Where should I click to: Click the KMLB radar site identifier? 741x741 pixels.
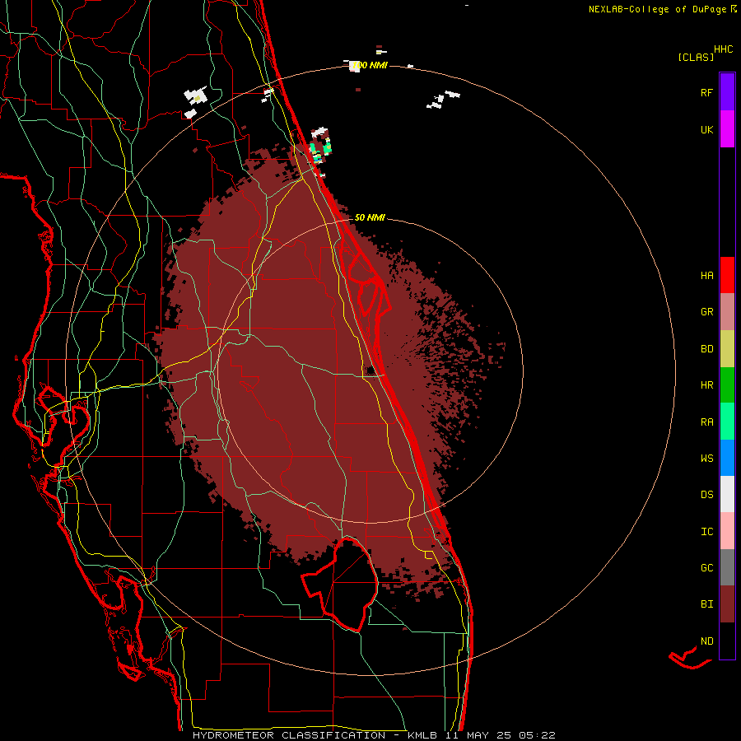(x=422, y=735)
